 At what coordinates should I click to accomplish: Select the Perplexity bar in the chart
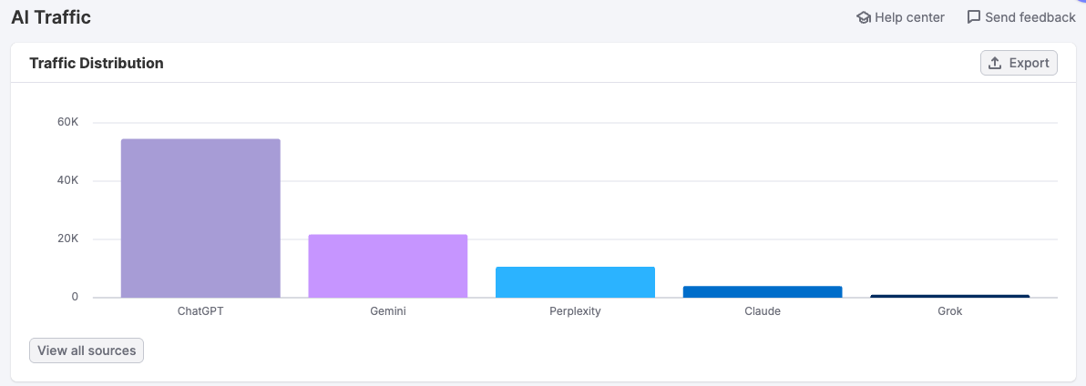(576, 282)
